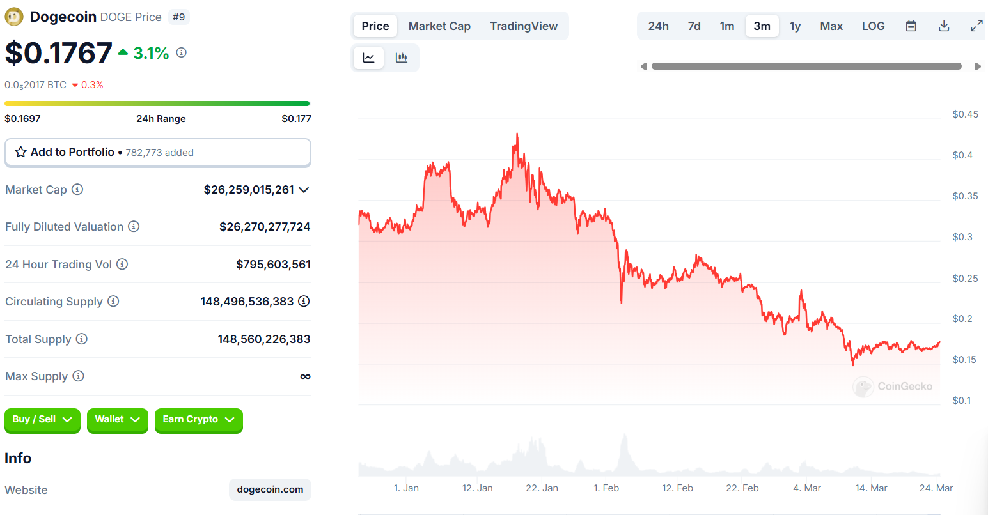The image size is (988, 515).
Task: Open the Buy / Sell dropdown
Action: tap(42, 420)
